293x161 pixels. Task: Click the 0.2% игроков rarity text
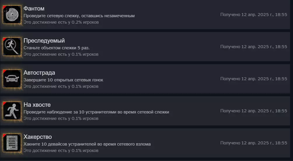(61, 22)
